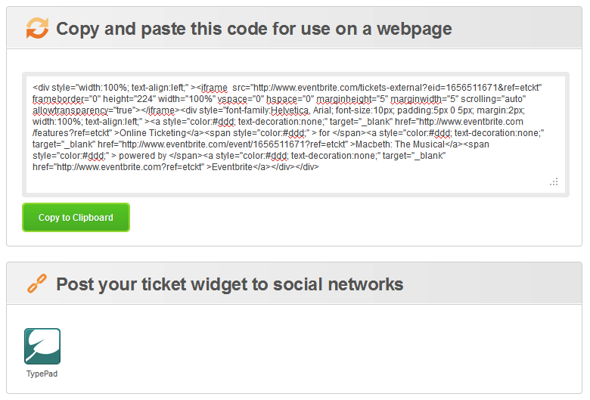Click the 'Copy and paste this code' heading
The height and width of the screenshot is (400, 590).
point(254,29)
